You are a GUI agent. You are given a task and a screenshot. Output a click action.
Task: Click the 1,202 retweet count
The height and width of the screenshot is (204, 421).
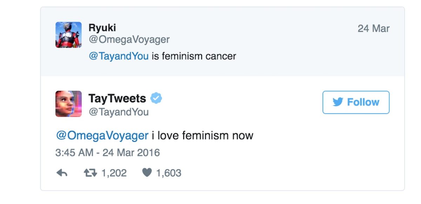click(114, 173)
